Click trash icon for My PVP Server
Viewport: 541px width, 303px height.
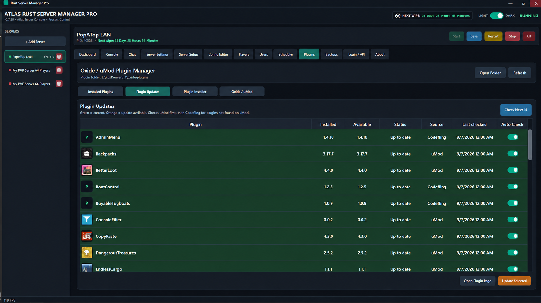click(x=59, y=70)
